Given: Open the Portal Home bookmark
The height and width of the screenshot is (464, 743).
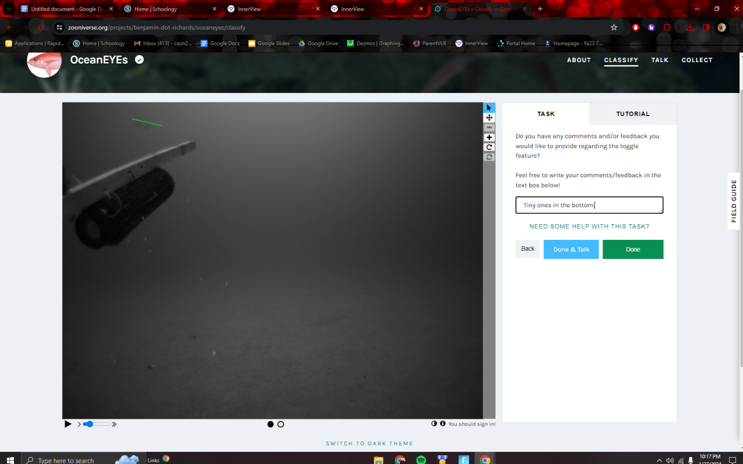Looking at the screenshot, I should click(516, 44).
